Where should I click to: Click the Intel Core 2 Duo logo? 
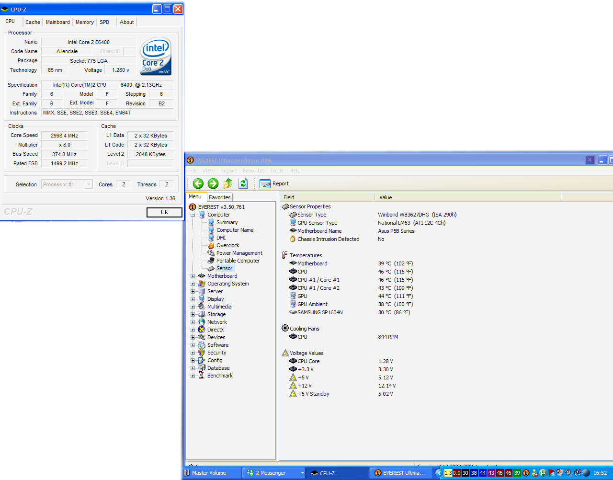pyautogui.click(x=156, y=57)
